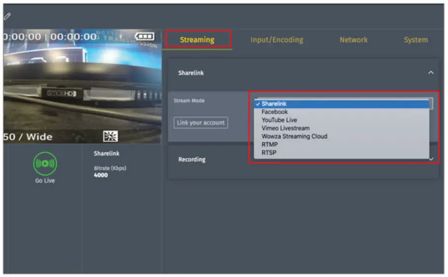Viewport: 448px width, 277px height.
Task: Click the Link your account button
Action: coord(201,123)
